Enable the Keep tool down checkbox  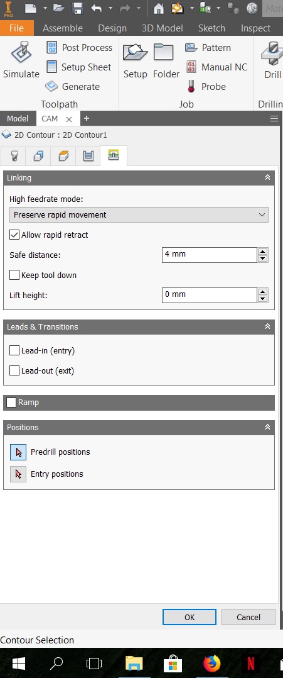pyautogui.click(x=14, y=275)
